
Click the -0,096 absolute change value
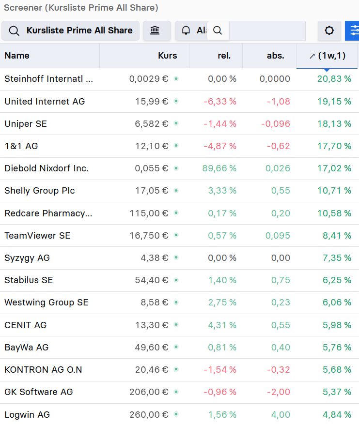point(276,123)
